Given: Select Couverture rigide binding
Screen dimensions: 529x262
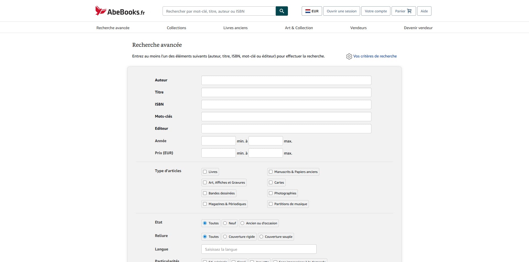Looking at the screenshot, I should coord(225,237).
